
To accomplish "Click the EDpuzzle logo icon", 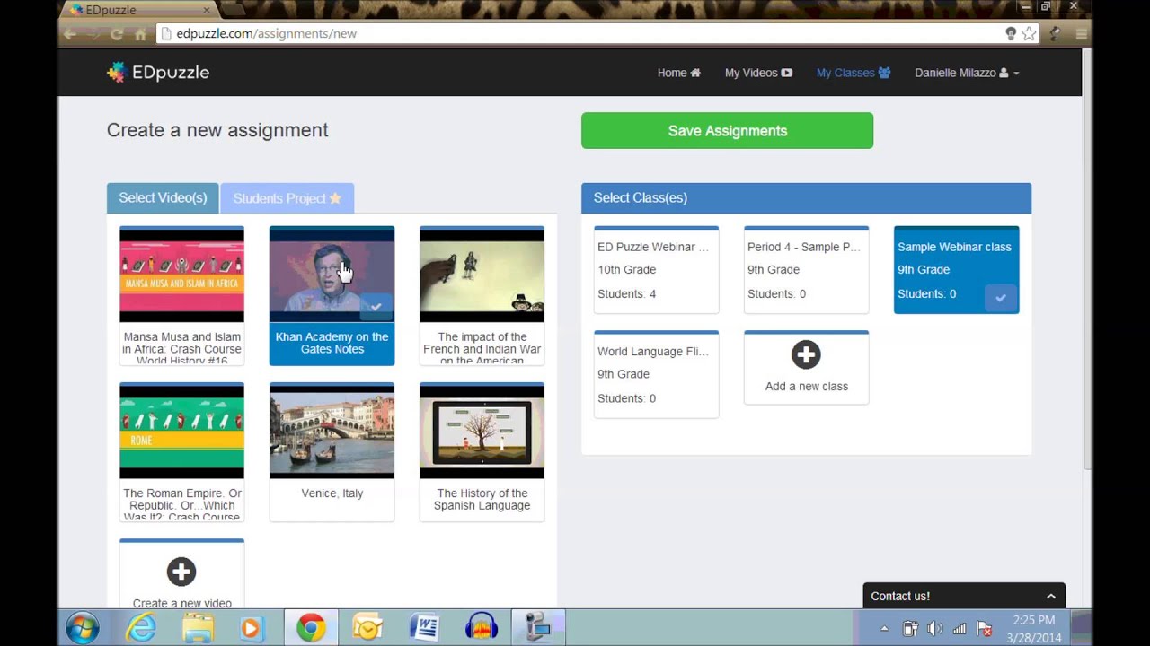I will [x=116, y=73].
